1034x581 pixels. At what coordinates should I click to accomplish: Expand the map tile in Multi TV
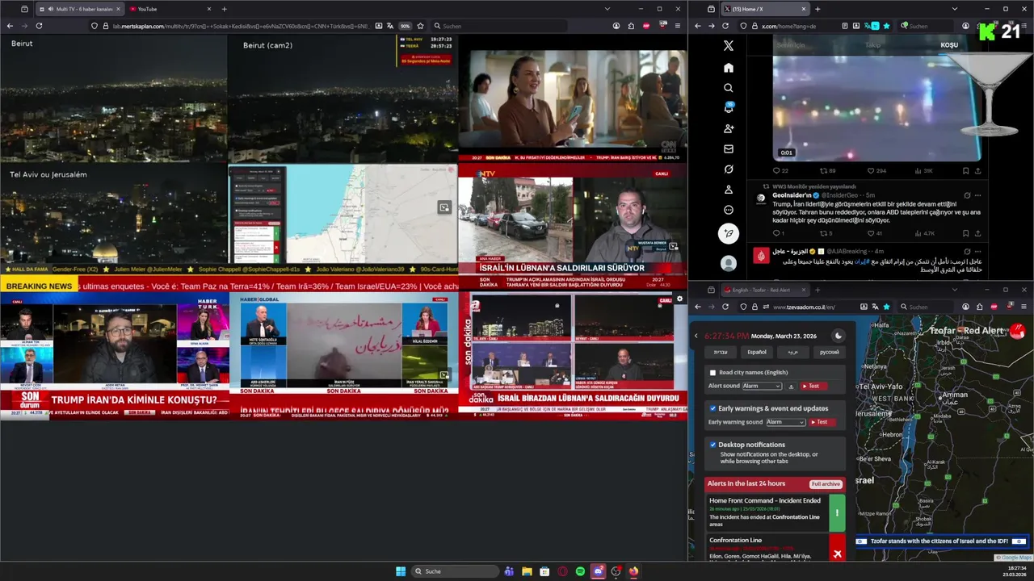tap(444, 207)
